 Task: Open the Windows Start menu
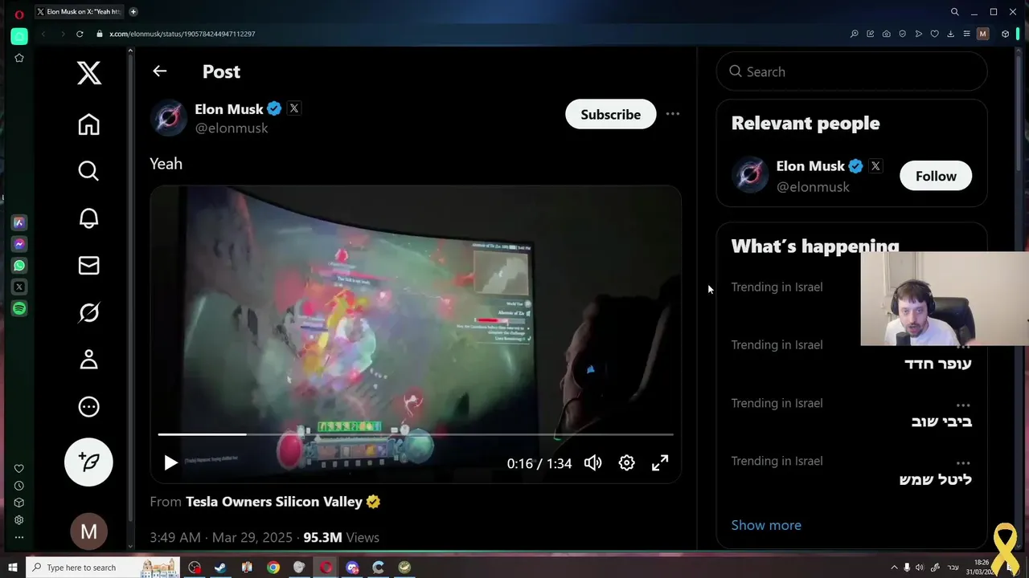coord(12,568)
